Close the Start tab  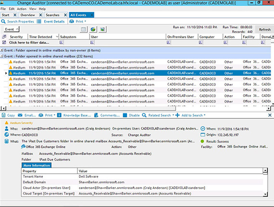15,15
